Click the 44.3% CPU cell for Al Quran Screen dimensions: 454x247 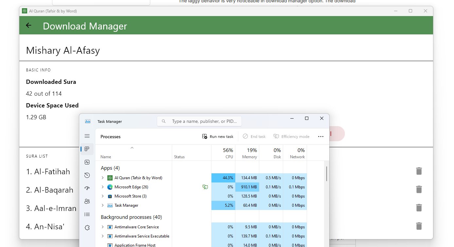(x=223, y=178)
